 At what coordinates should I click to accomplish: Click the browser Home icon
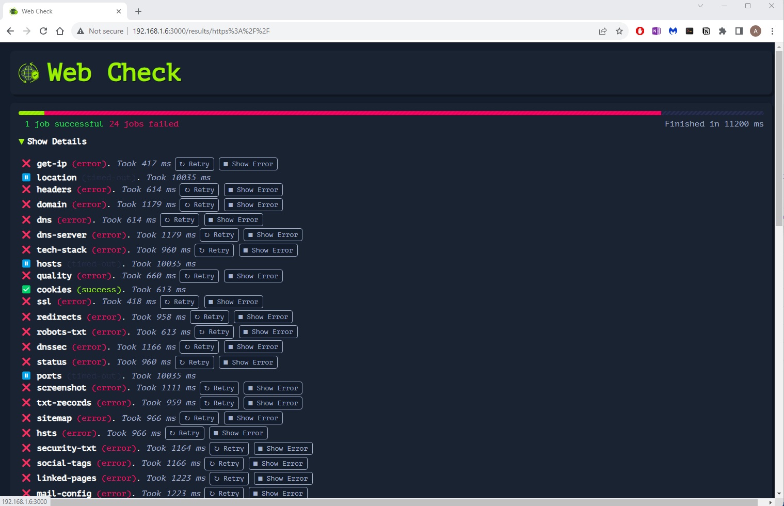coord(59,31)
